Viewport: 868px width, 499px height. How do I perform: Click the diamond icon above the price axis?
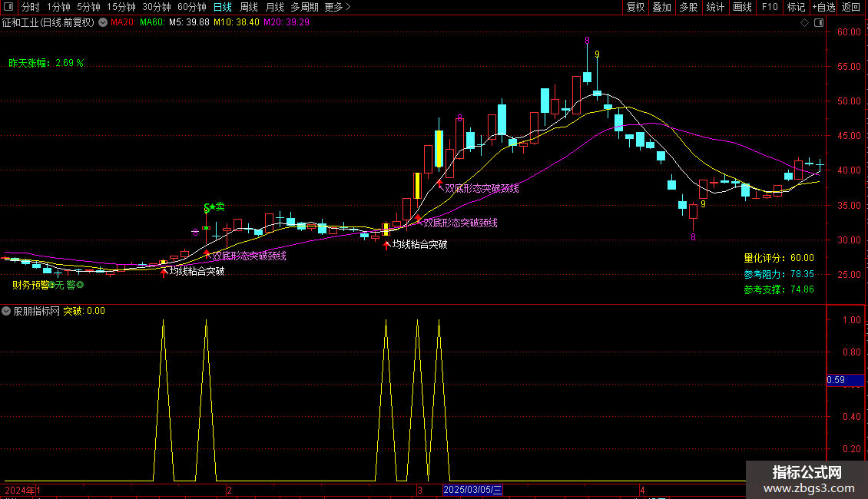(x=805, y=23)
